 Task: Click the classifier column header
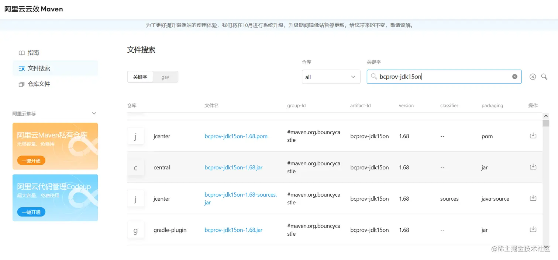click(x=449, y=105)
